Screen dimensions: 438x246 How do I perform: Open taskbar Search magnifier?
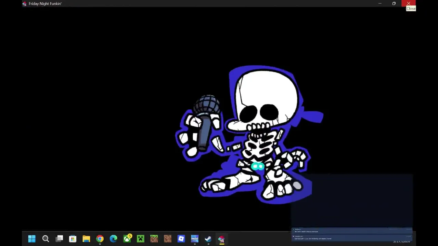click(x=46, y=239)
